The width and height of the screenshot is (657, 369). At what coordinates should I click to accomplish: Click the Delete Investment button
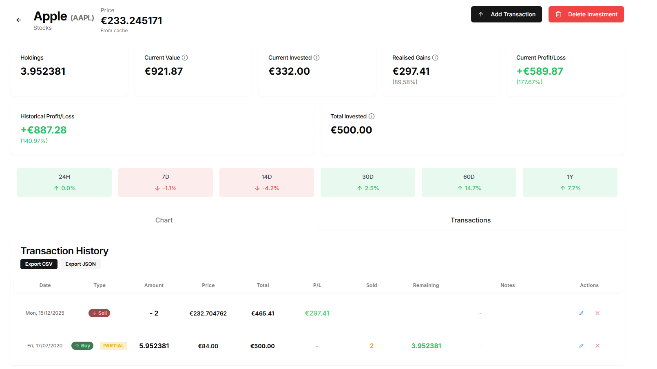(586, 14)
